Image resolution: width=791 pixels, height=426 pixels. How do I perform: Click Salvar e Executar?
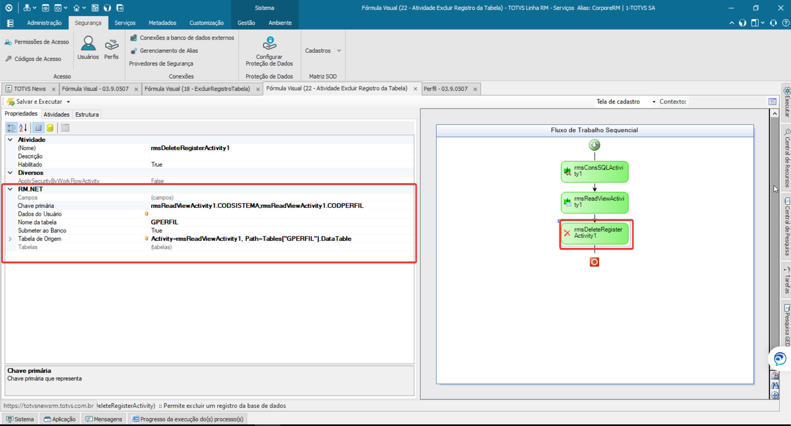(35, 101)
